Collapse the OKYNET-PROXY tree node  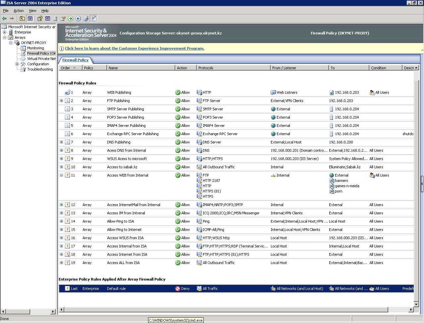point(11,43)
